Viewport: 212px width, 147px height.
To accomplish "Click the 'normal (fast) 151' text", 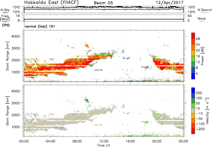I will pyautogui.click(x=40, y=26).
